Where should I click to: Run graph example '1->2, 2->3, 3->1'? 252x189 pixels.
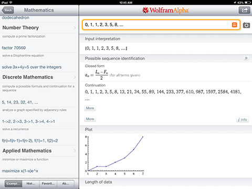coord(28,121)
